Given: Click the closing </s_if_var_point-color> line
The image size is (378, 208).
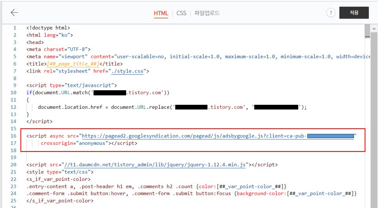Looking at the screenshot, I should click(x=60, y=201).
